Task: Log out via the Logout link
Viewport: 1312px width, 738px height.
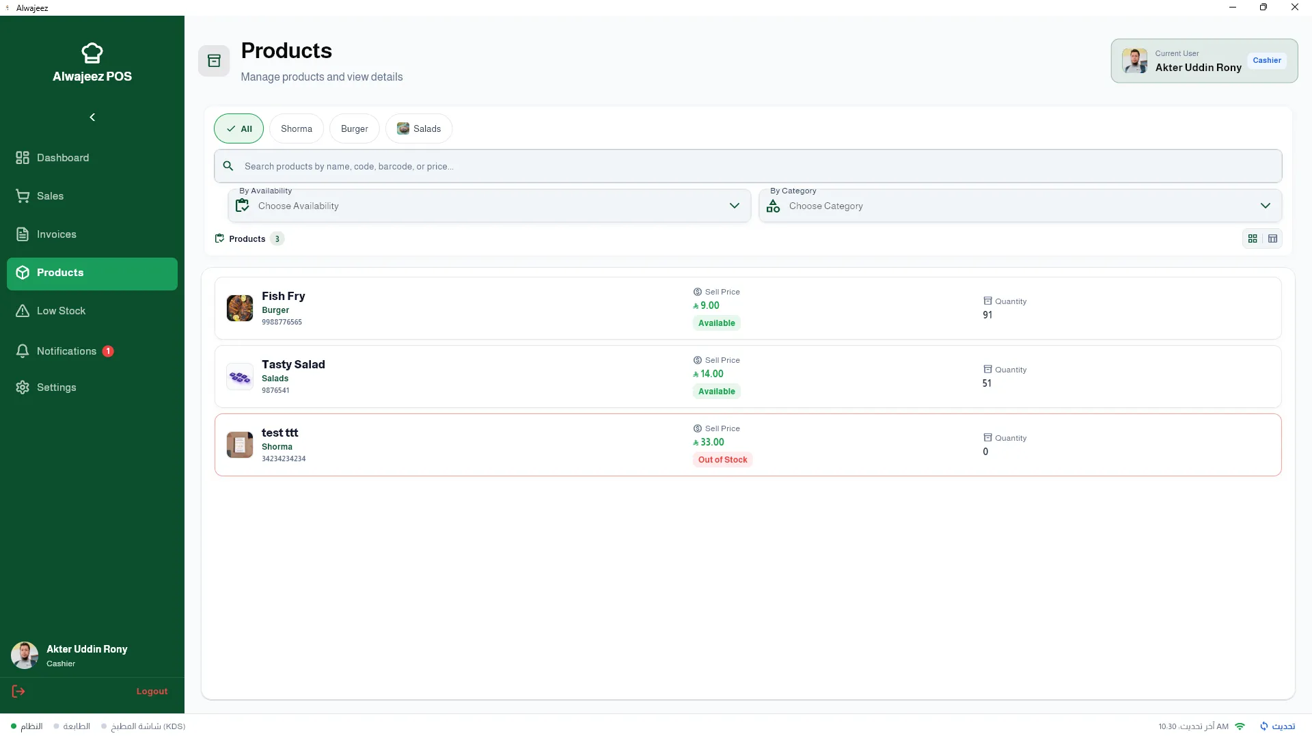Action: point(152,692)
